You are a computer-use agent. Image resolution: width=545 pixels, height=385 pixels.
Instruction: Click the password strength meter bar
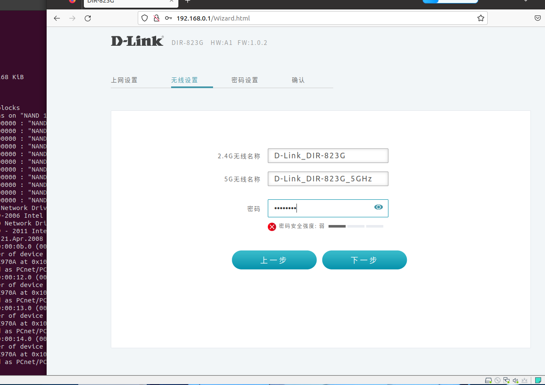pyautogui.click(x=356, y=226)
